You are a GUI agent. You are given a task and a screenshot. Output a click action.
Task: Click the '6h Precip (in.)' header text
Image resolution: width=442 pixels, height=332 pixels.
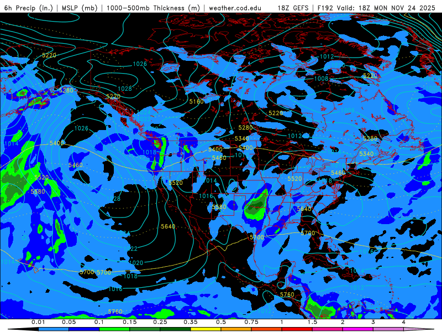(x=29, y=8)
